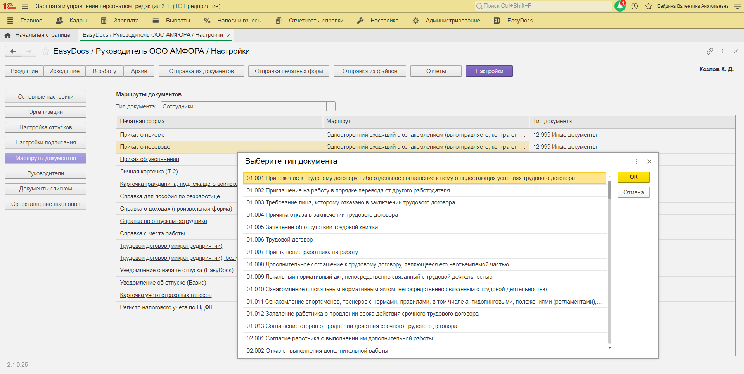Image resolution: width=744 pixels, height=374 pixels.
Task: Add this page to favorites with the star
Action: point(45,51)
